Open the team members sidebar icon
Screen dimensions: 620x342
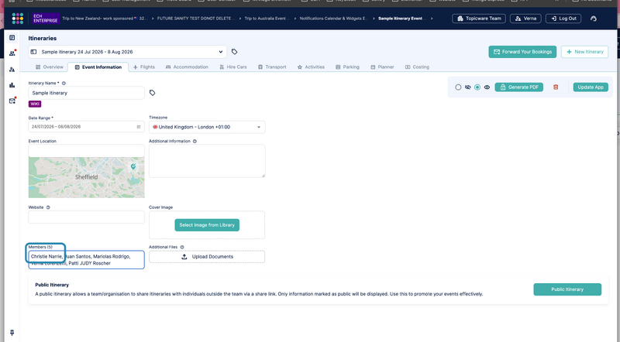pyautogui.click(x=12, y=70)
